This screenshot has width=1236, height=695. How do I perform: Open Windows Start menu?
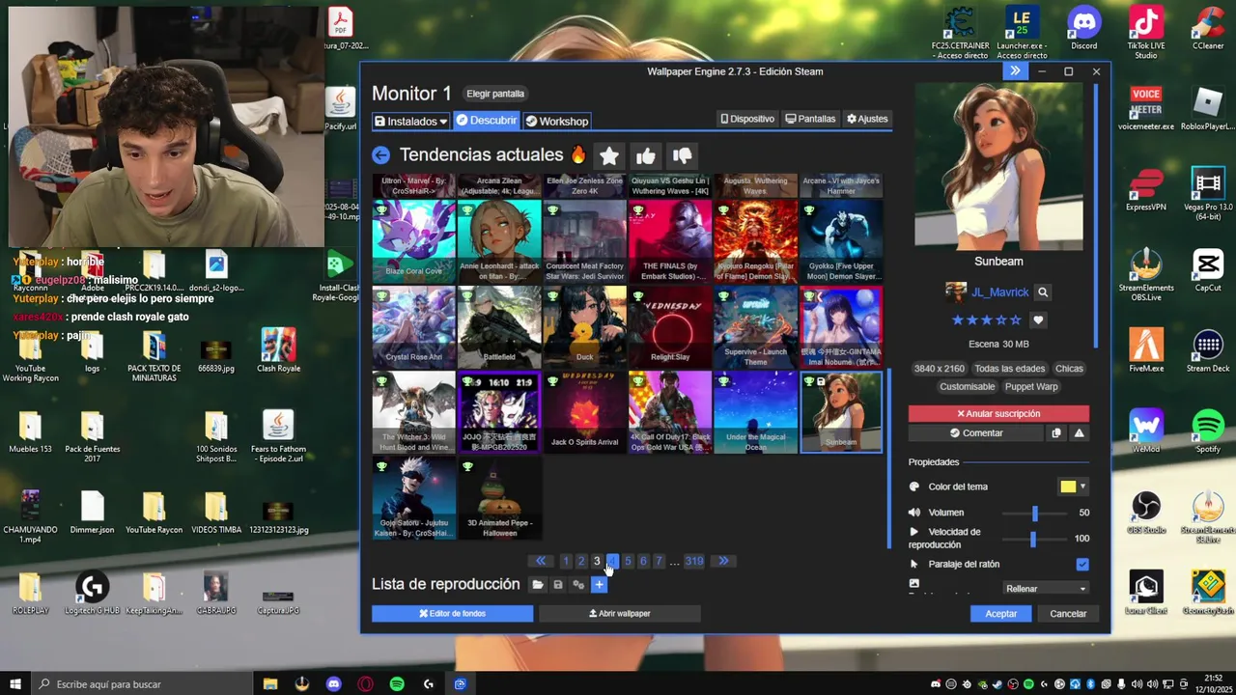tap(15, 684)
